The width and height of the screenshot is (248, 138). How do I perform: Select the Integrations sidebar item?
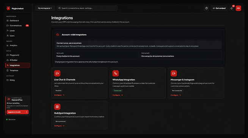point(17,65)
